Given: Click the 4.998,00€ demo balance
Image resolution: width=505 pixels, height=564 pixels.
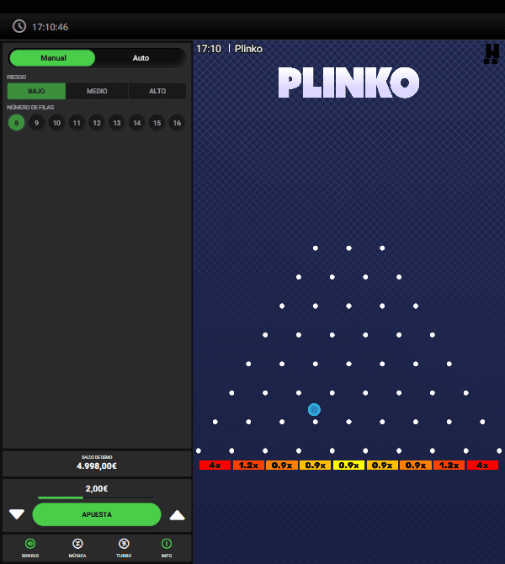Looking at the screenshot, I should click(x=97, y=466).
